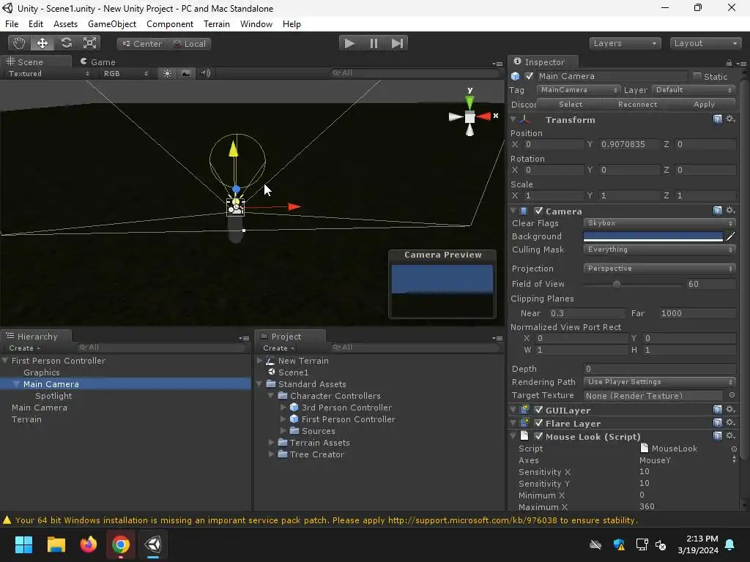Toggle the Static checkbox
This screenshot has height=562, width=750.
point(697,76)
